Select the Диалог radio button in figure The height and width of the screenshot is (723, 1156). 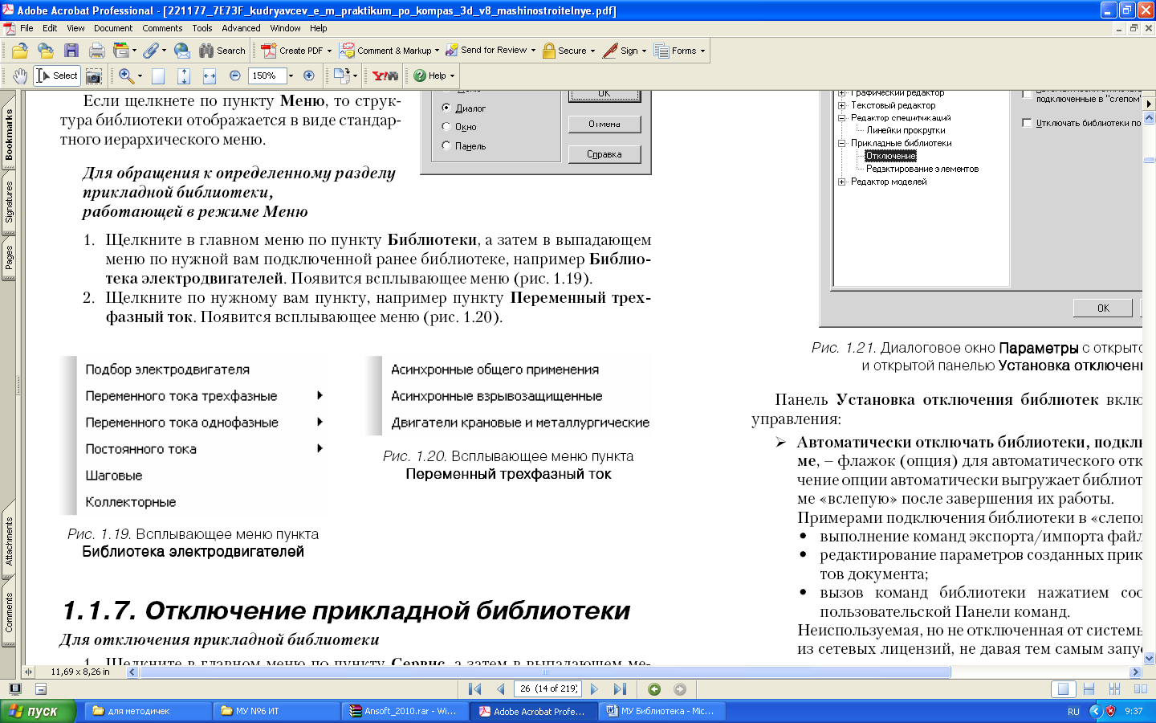coord(446,108)
